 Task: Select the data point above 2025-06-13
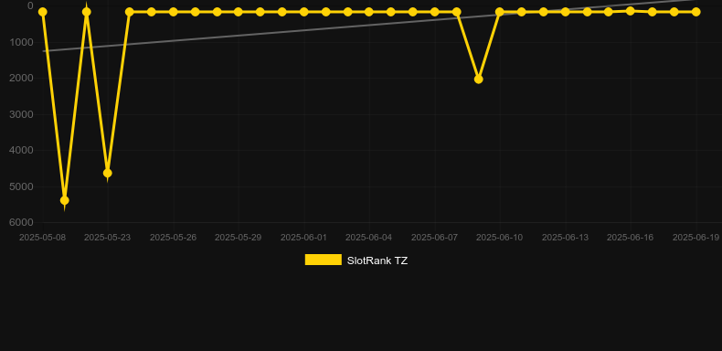coord(566,12)
